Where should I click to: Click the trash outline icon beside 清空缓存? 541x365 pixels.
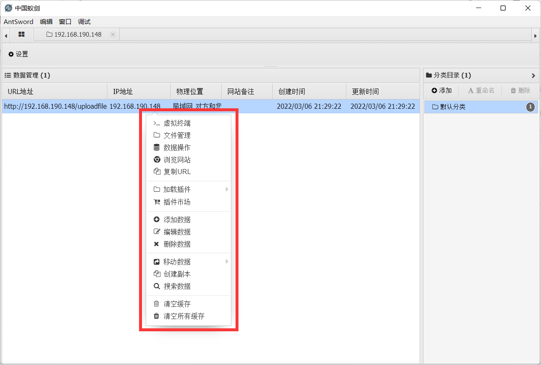tap(156, 304)
